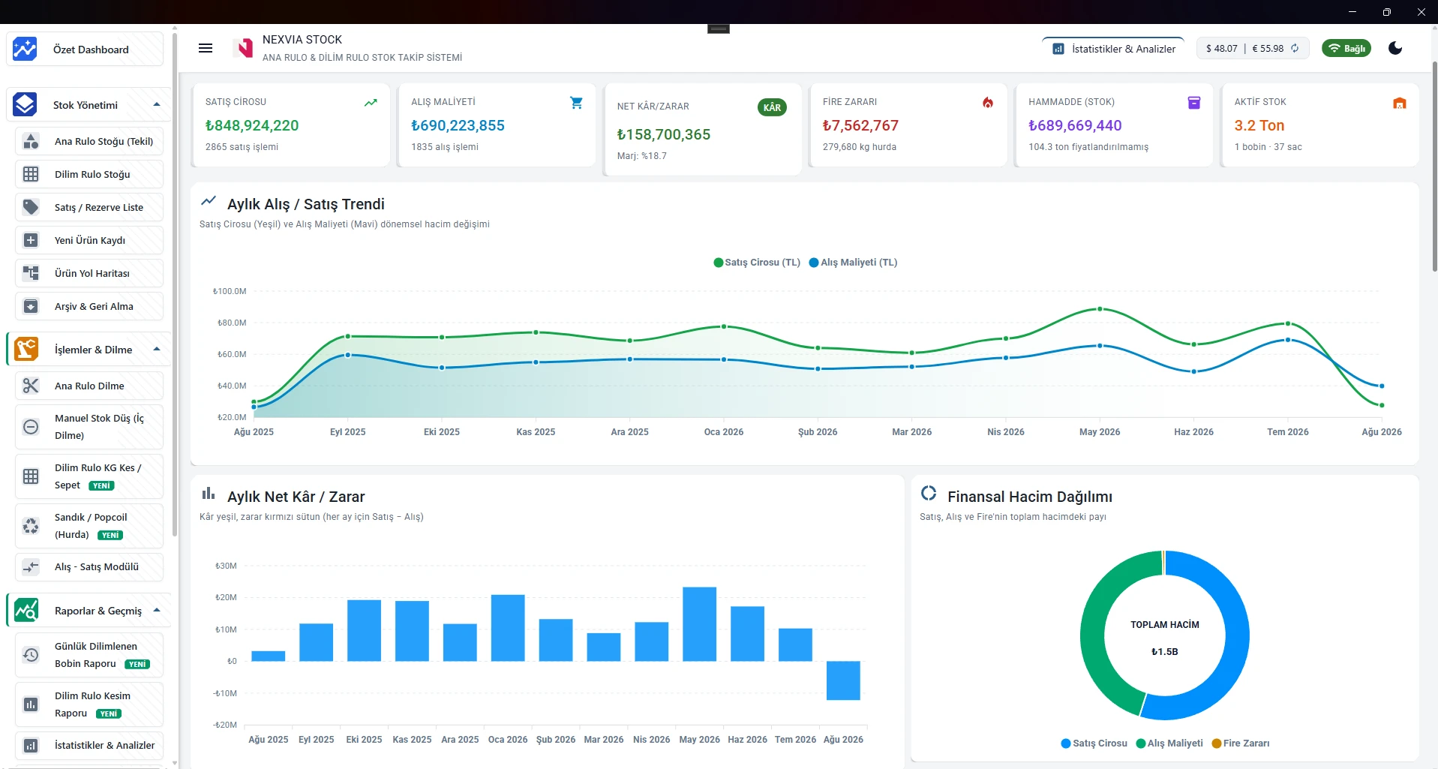Click the Ağu 2026 negative bar
Image resolution: width=1438 pixels, height=769 pixels.
[843, 680]
